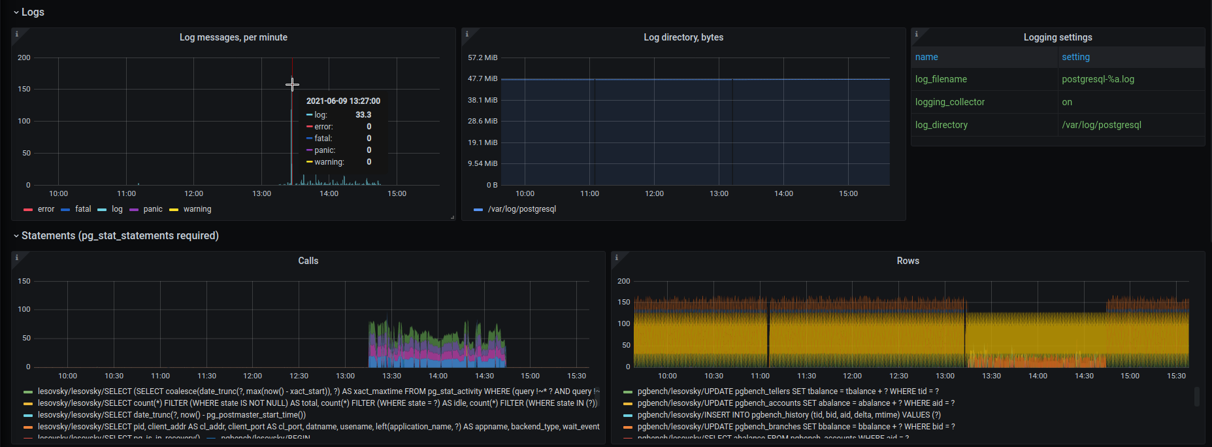Open the Log directory, bytes title menu
Image resolution: width=1212 pixels, height=447 pixels.
pyautogui.click(x=683, y=37)
